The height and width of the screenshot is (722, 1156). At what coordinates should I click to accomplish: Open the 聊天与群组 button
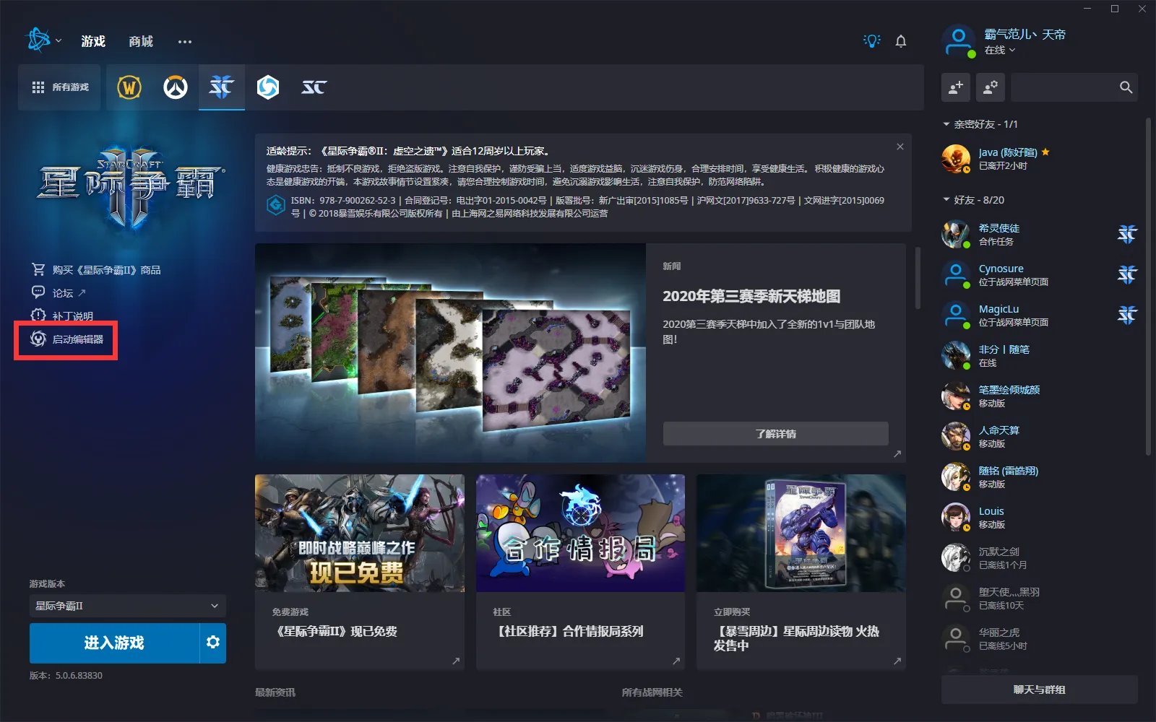1039,690
